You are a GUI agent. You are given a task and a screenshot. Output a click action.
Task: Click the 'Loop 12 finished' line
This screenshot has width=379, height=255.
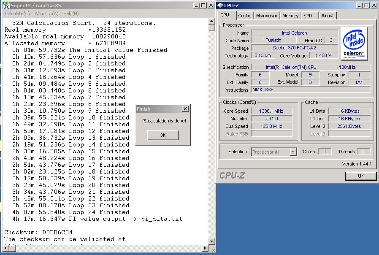click(x=70, y=131)
